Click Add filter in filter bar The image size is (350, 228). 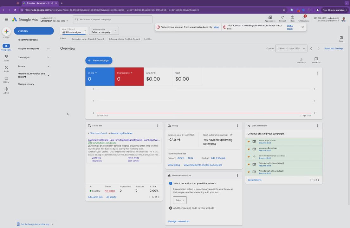coord(148,39)
